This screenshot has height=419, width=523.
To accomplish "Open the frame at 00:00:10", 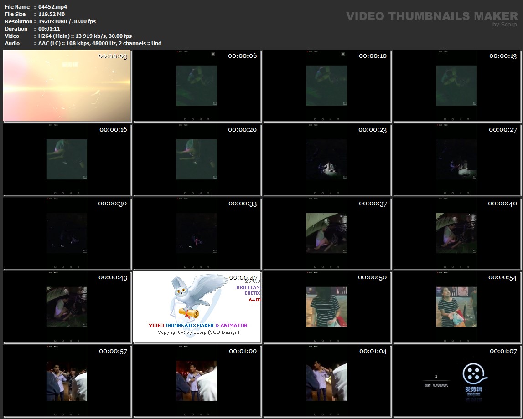I will pos(327,86).
